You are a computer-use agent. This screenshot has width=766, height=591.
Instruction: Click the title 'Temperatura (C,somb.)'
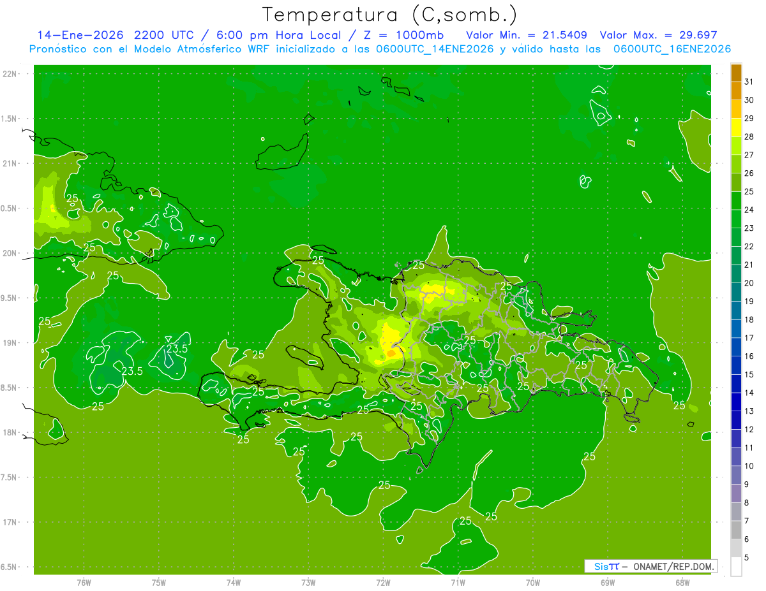pos(390,15)
